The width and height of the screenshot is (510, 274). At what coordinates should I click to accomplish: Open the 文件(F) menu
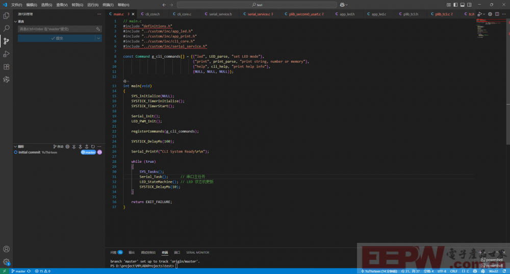[17, 5]
